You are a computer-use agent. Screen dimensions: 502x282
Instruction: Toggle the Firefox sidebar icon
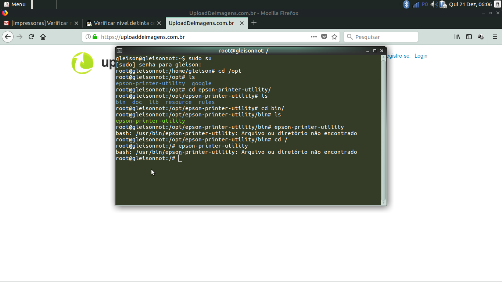(469, 37)
